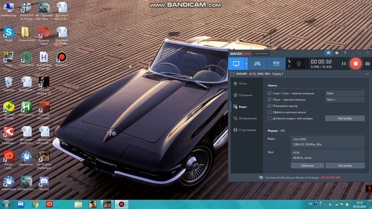Take a screenshot with the camera icon
372x209 pixels.
367,64
